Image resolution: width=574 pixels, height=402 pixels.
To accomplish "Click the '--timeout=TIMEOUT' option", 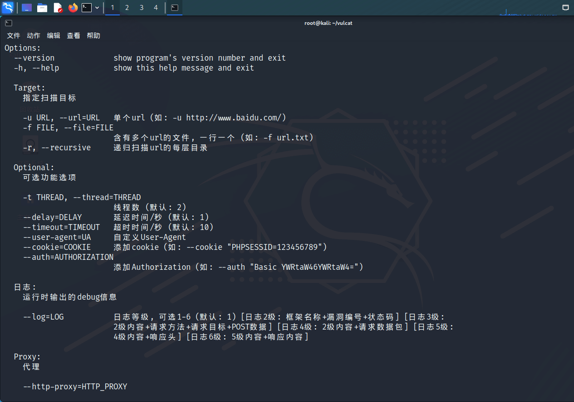I will click(x=61, y=227).
